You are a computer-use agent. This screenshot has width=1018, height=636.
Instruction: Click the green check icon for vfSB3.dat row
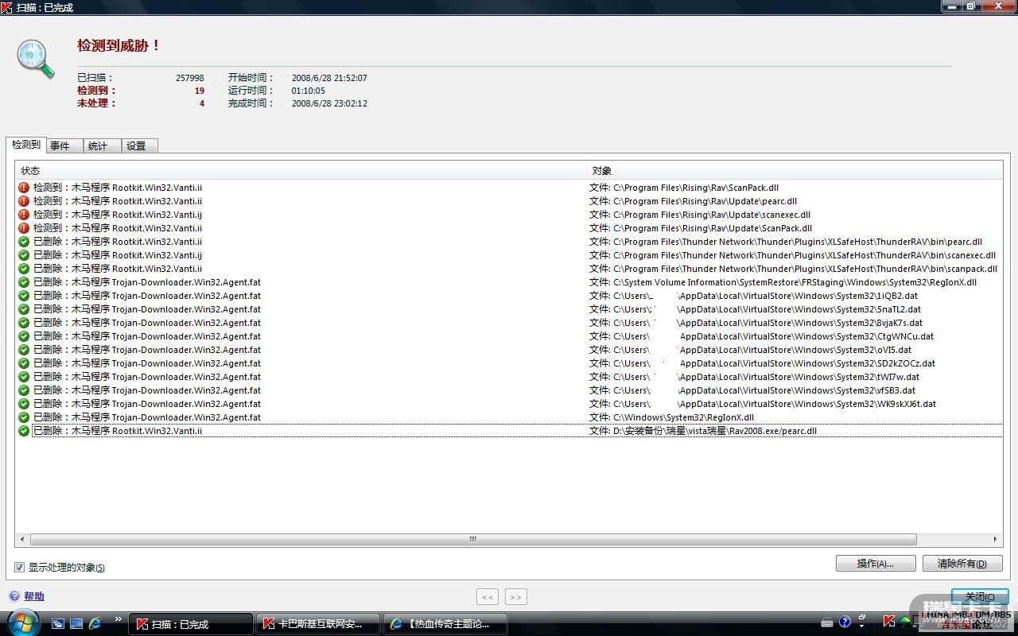[24, 390]
